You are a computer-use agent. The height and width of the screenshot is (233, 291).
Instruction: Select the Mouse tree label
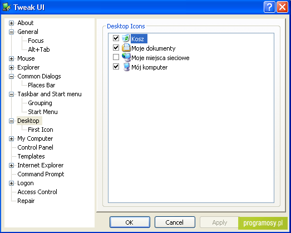[x=26, y=58]
